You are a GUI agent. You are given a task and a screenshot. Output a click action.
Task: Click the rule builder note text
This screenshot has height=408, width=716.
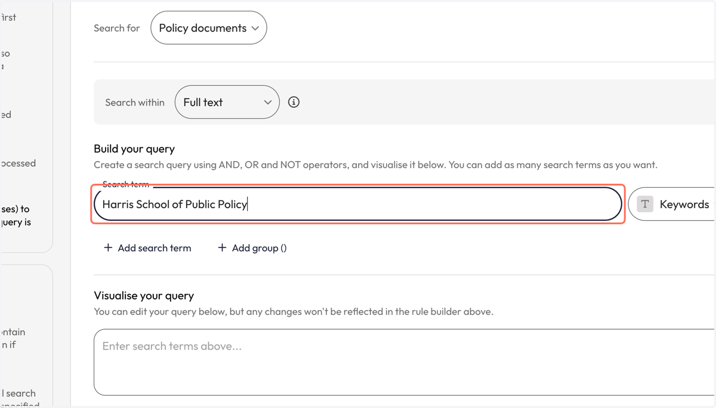294,311
